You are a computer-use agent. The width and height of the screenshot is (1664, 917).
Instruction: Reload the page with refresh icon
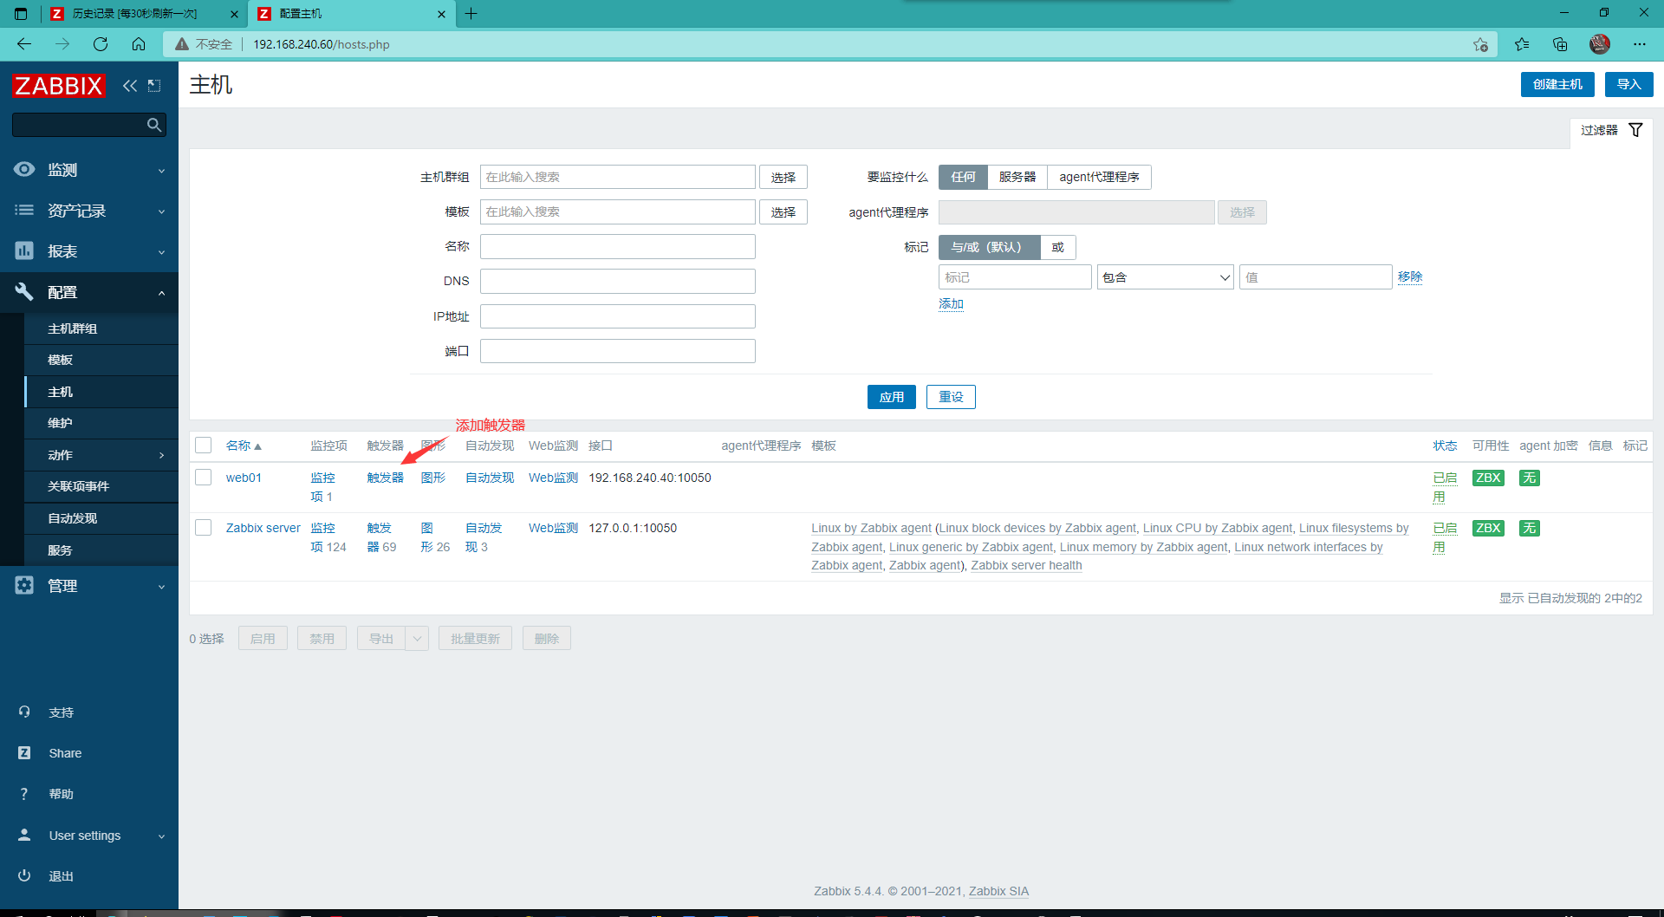click(x=101, y=44)
